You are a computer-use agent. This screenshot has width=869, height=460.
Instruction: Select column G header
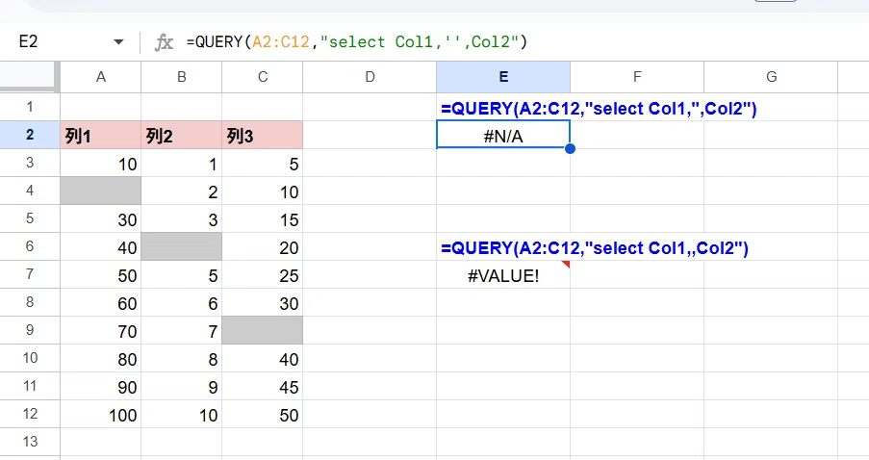[x=771, y=77]
